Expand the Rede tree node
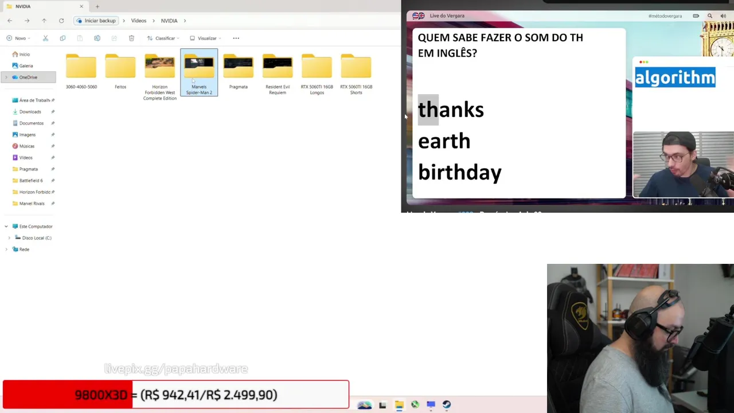This screenshot has height=413, width=734. click(x=6, y=250)
